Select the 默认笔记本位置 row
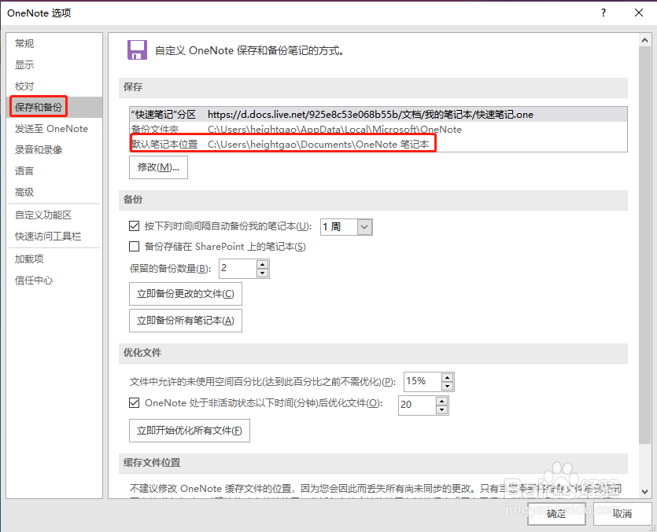 coord(378,144)
